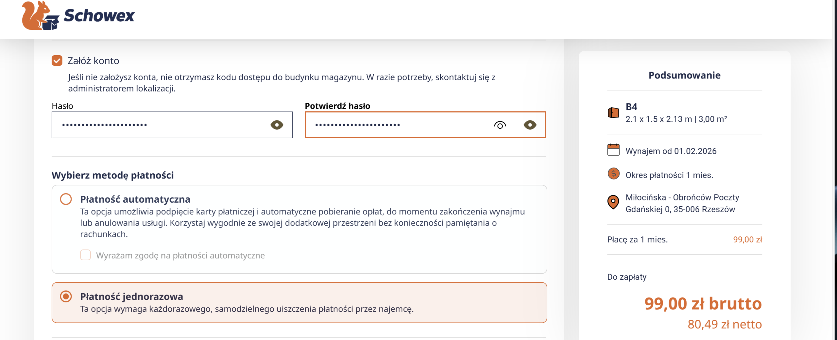Screen dimensions: 837x340
Task: Show password in Hasło field
Action: [x=277, y=125]
